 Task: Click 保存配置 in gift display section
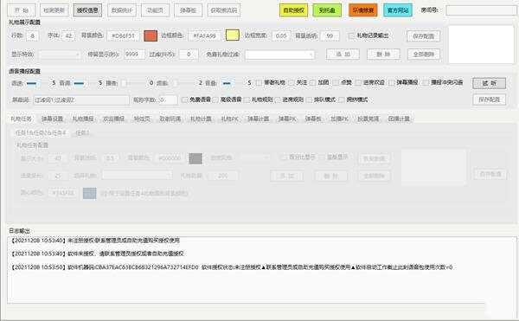[x=423, y=36]
